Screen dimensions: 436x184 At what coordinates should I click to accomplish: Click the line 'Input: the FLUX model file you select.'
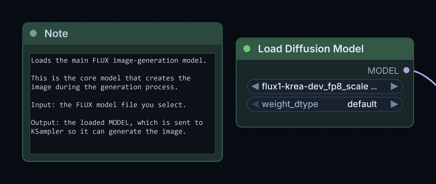pos(108,105)
